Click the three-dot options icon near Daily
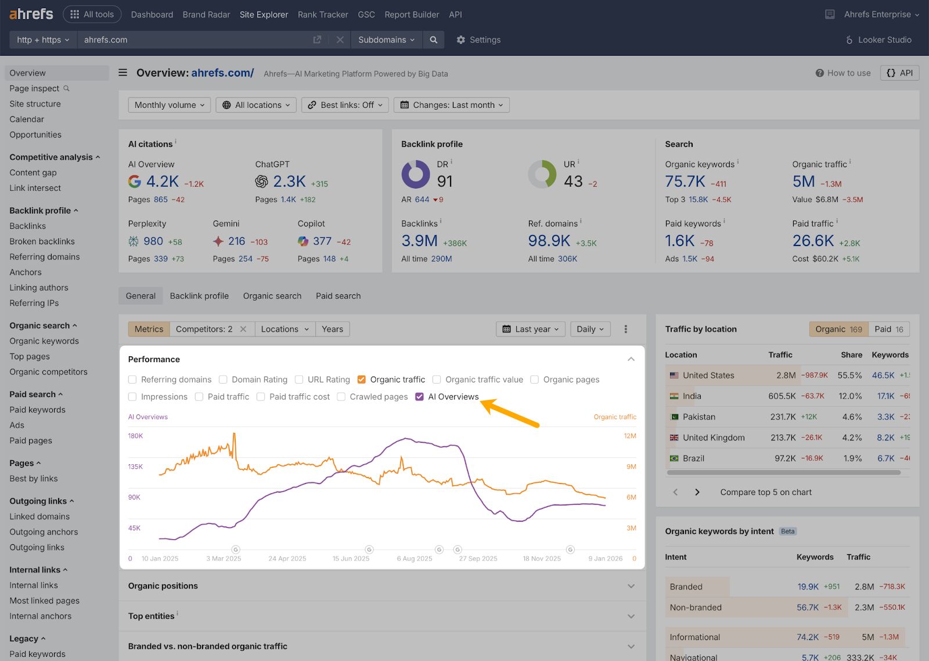The height and width of the screenshot is (661, 929). click(x=626, y=329)
